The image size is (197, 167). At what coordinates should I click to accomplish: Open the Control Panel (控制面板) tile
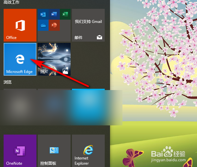click(x=54, y=151)
